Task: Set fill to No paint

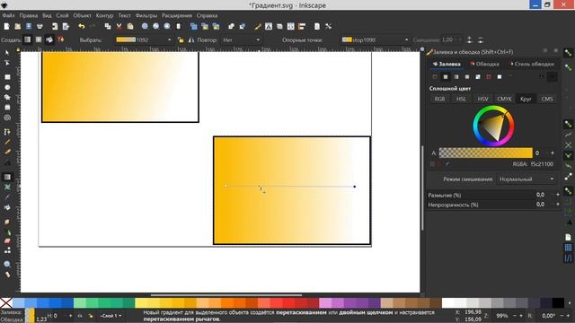Action: [x=435, y=77]
